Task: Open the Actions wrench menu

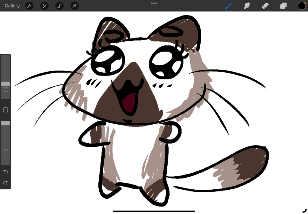Action: click(x=29, y=6)
